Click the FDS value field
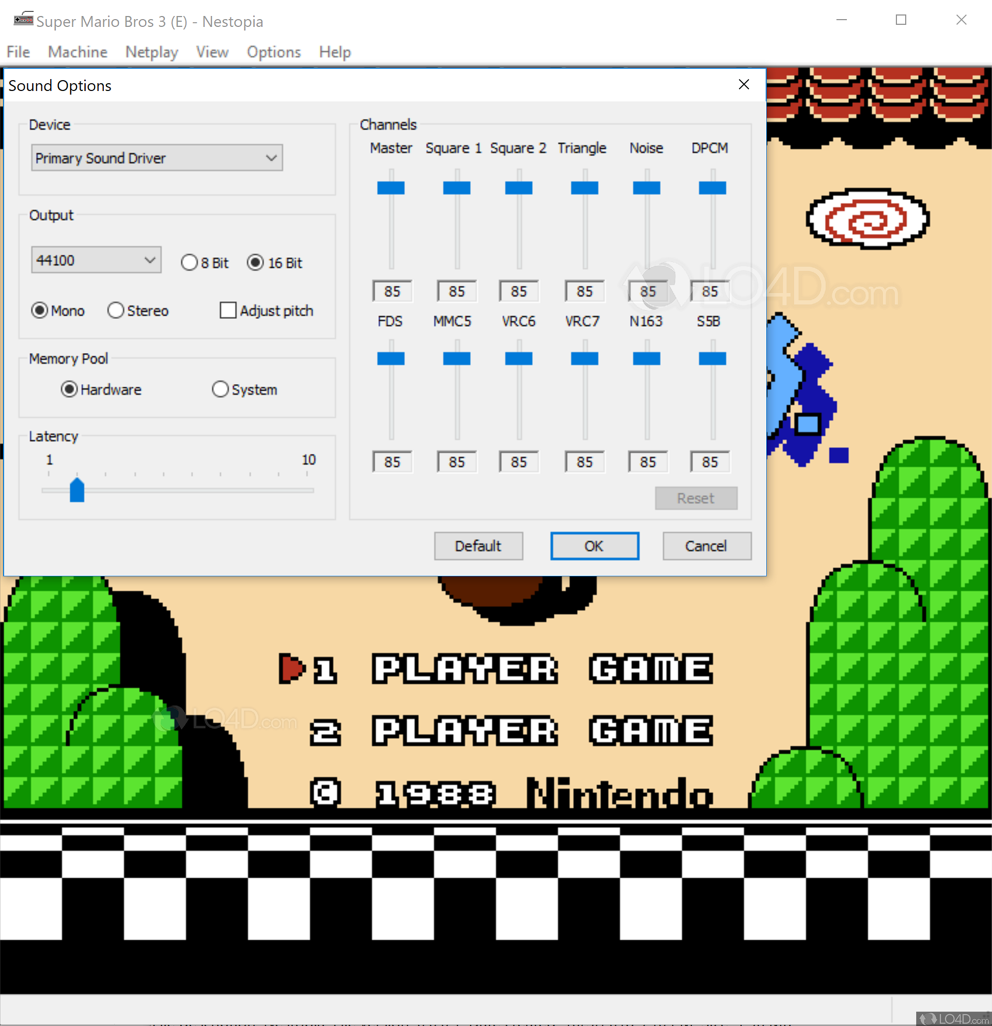This screenshot has height=1026, width=992. pos(392,462)
